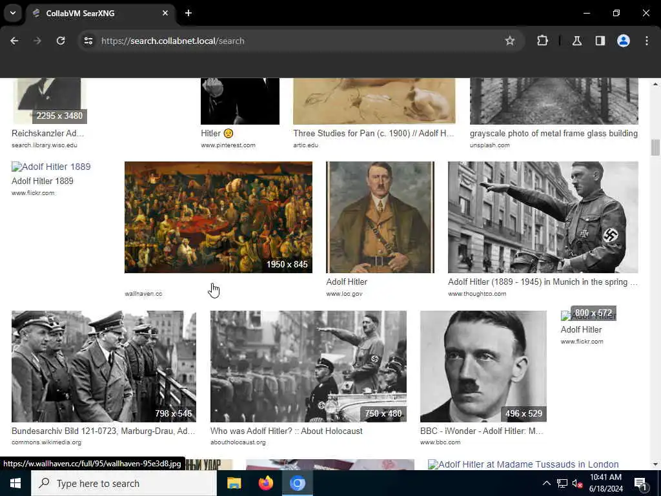Open the 1950 x 845 wallhaven painting thumbnail

point(218,217)
